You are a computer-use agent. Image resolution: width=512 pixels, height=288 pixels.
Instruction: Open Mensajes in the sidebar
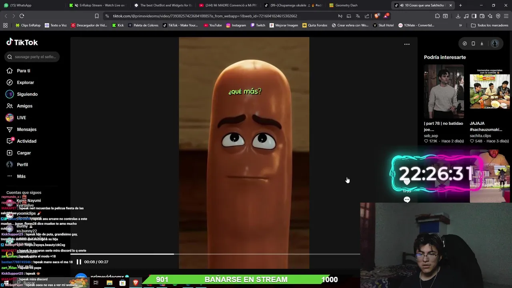[22, 130]
